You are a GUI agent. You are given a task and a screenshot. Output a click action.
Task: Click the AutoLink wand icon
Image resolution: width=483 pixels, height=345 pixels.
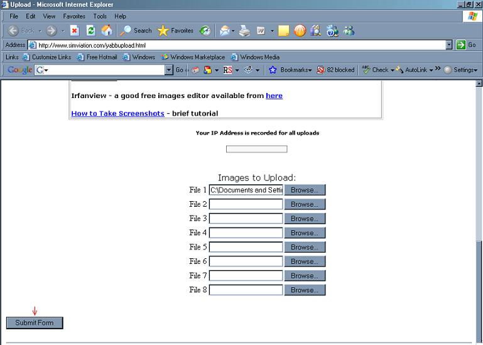point(399,70)
